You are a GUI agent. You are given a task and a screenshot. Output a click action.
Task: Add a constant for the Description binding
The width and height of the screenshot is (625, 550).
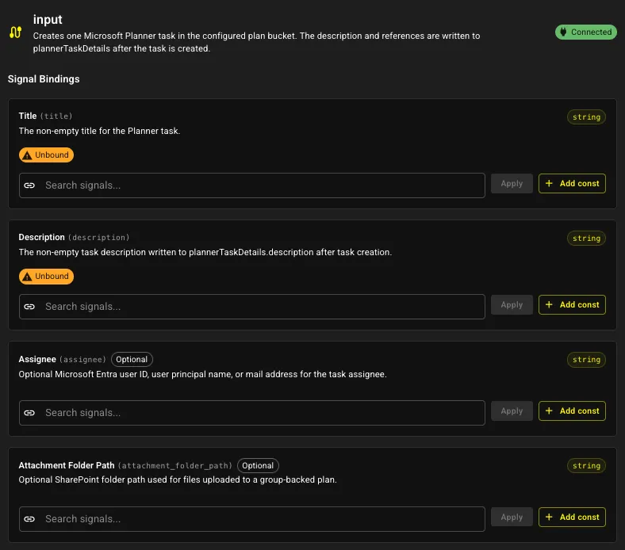572,304
